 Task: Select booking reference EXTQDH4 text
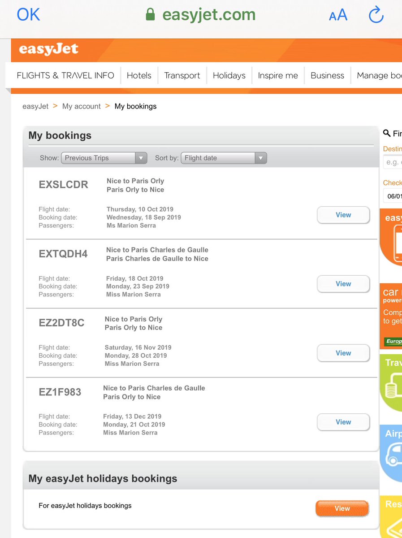[63, 254]
